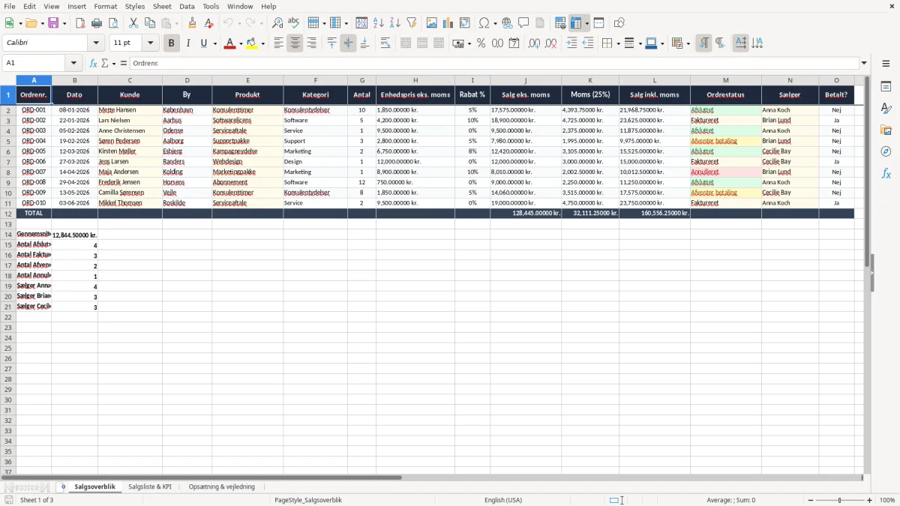Click the Insert Hyperlink icon
This screenshot has width=900, height=506.
[507, 23]
